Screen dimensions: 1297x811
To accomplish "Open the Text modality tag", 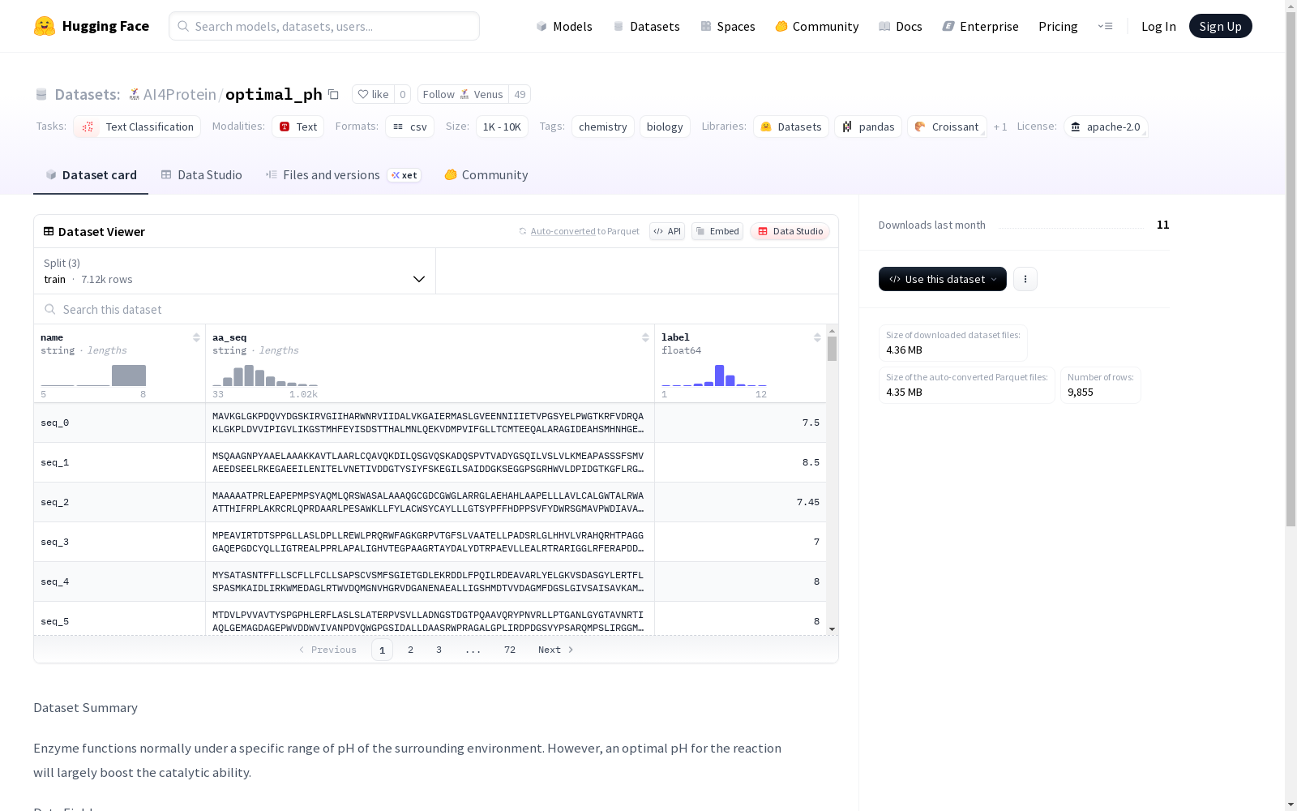I will 297,127.
